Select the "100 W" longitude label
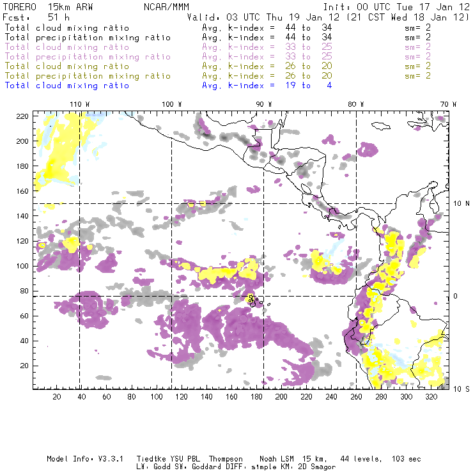Viewport: 473px width, 473px height. click(x=172, y=104)
